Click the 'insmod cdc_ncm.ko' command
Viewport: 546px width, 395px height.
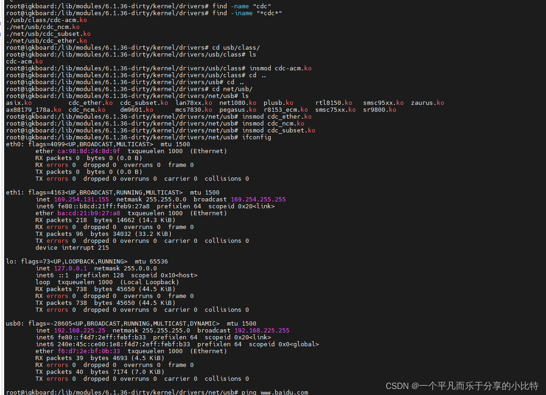tap(273, 124)
